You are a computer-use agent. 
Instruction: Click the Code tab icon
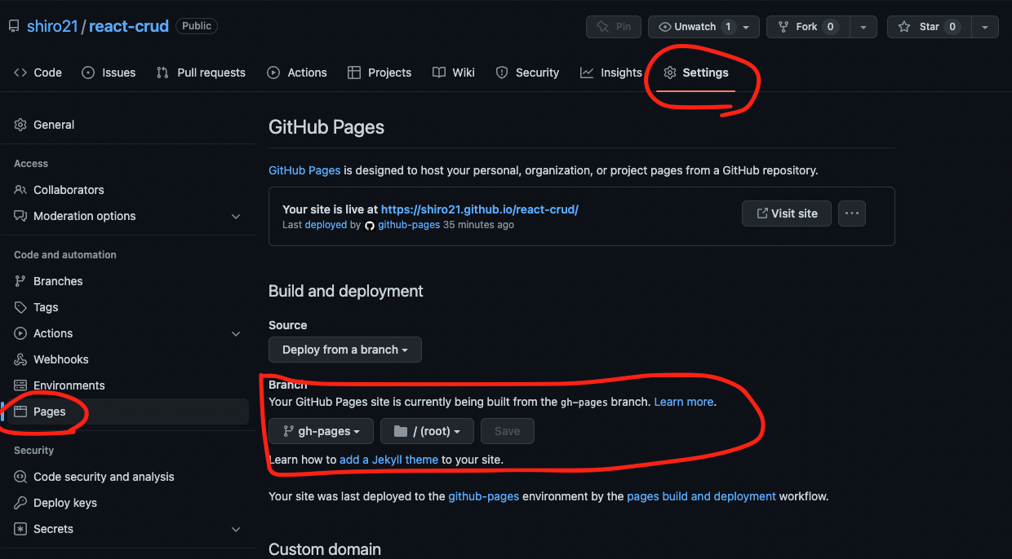pos(20,73)
